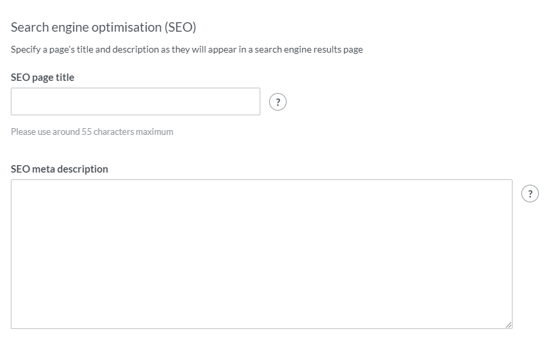Screen dimensions: 551x358
Task: Show the question mark help for the meta description
Action: point(531,193)
